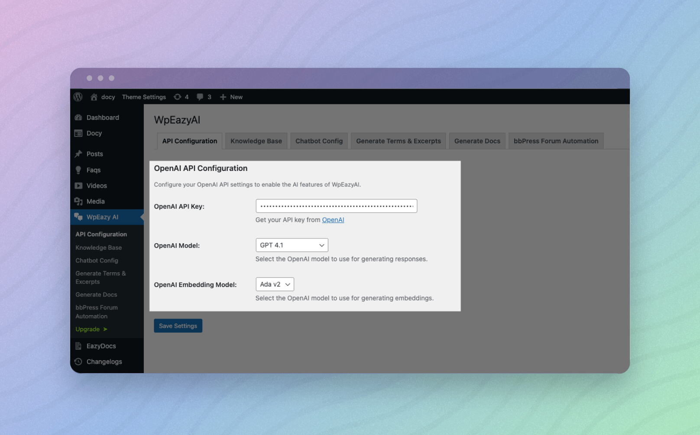Expand the Upgrade menu item

[88, 329]
